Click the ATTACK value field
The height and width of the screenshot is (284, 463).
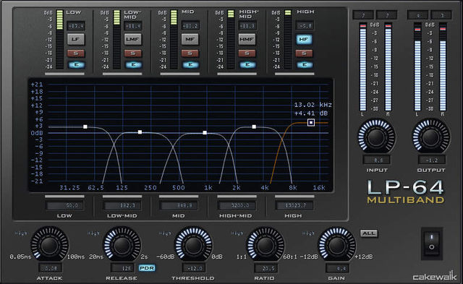(50, 268)
